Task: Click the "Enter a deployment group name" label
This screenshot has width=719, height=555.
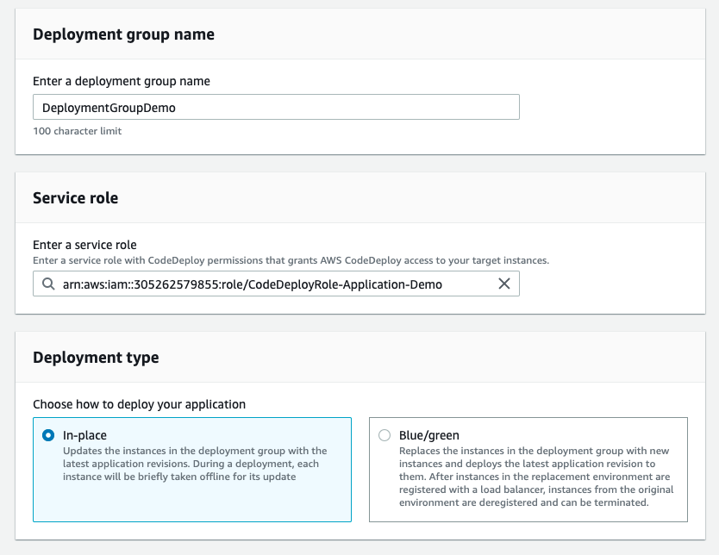Action: pyautogui.click(x=121, y=81)
